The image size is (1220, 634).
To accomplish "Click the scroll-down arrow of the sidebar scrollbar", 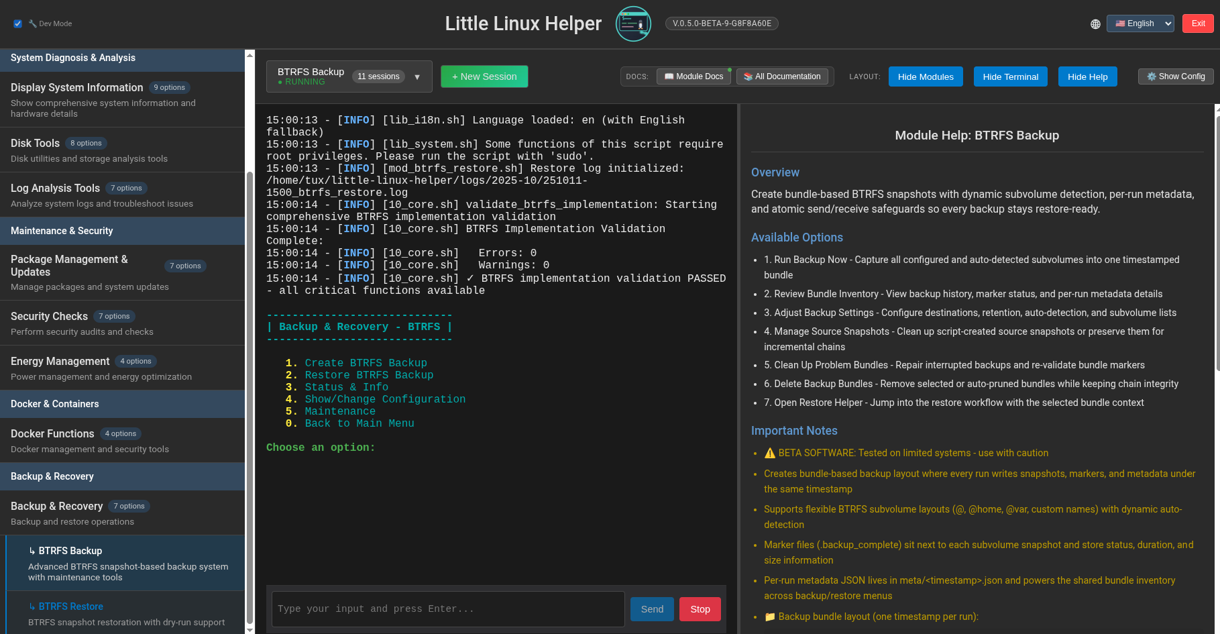I will click(x=249, y=629).
